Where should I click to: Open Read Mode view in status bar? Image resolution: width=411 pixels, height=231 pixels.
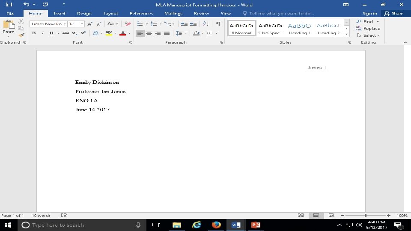301,215
